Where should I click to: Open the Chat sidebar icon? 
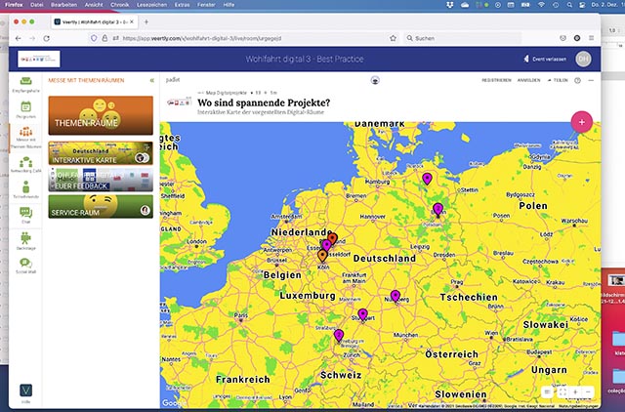click(x=26, y=212)
